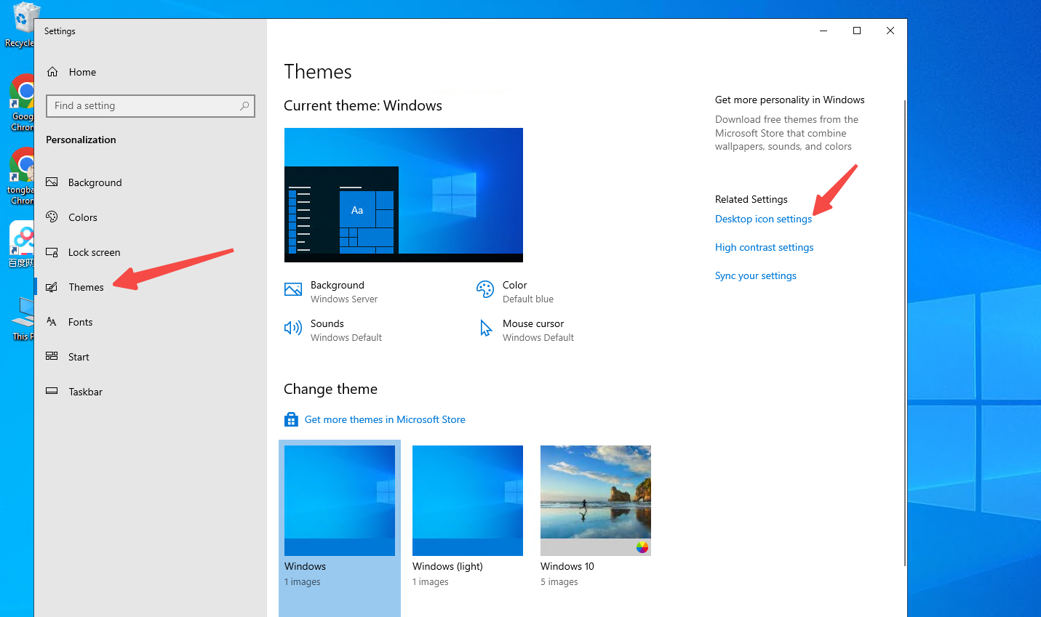Click the Lock screen icon in the sidebar
This screenshot has width=1041, height=617.
click(52, 252)
